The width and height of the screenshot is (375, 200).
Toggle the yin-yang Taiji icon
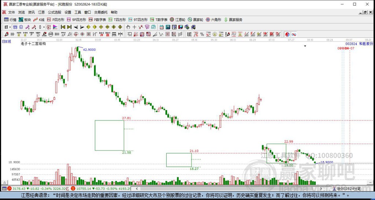coord(287,34)
